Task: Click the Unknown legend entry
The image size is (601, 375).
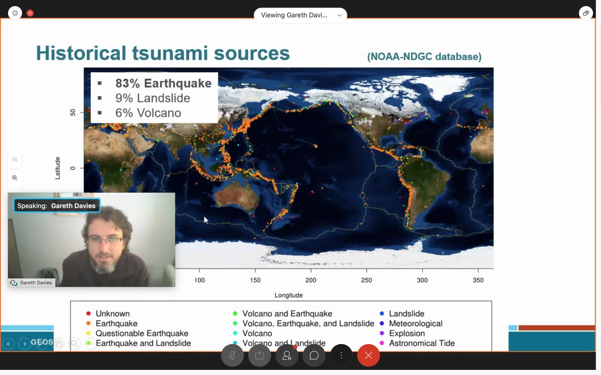Action: [108, 313]
